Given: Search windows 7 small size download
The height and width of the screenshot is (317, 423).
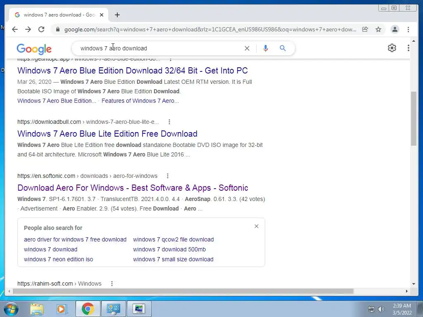Looking at the screenshot, I should [173, 259].
